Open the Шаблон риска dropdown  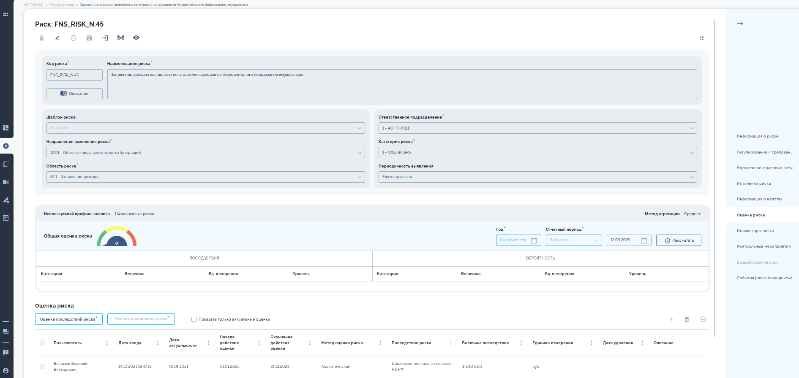(x=205, y=128)
